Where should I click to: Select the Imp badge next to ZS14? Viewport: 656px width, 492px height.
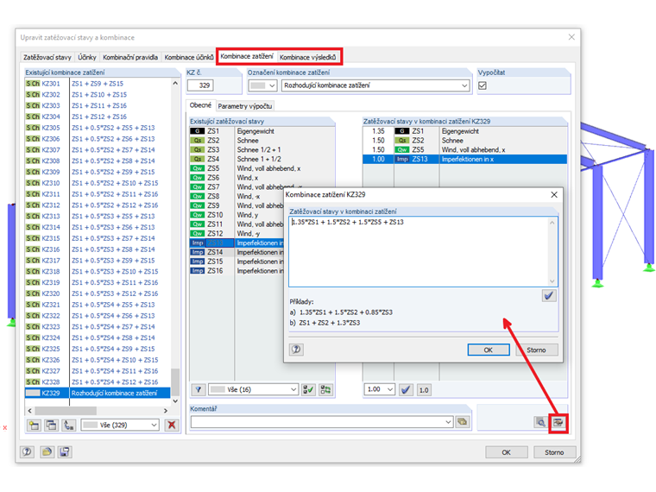198,252
